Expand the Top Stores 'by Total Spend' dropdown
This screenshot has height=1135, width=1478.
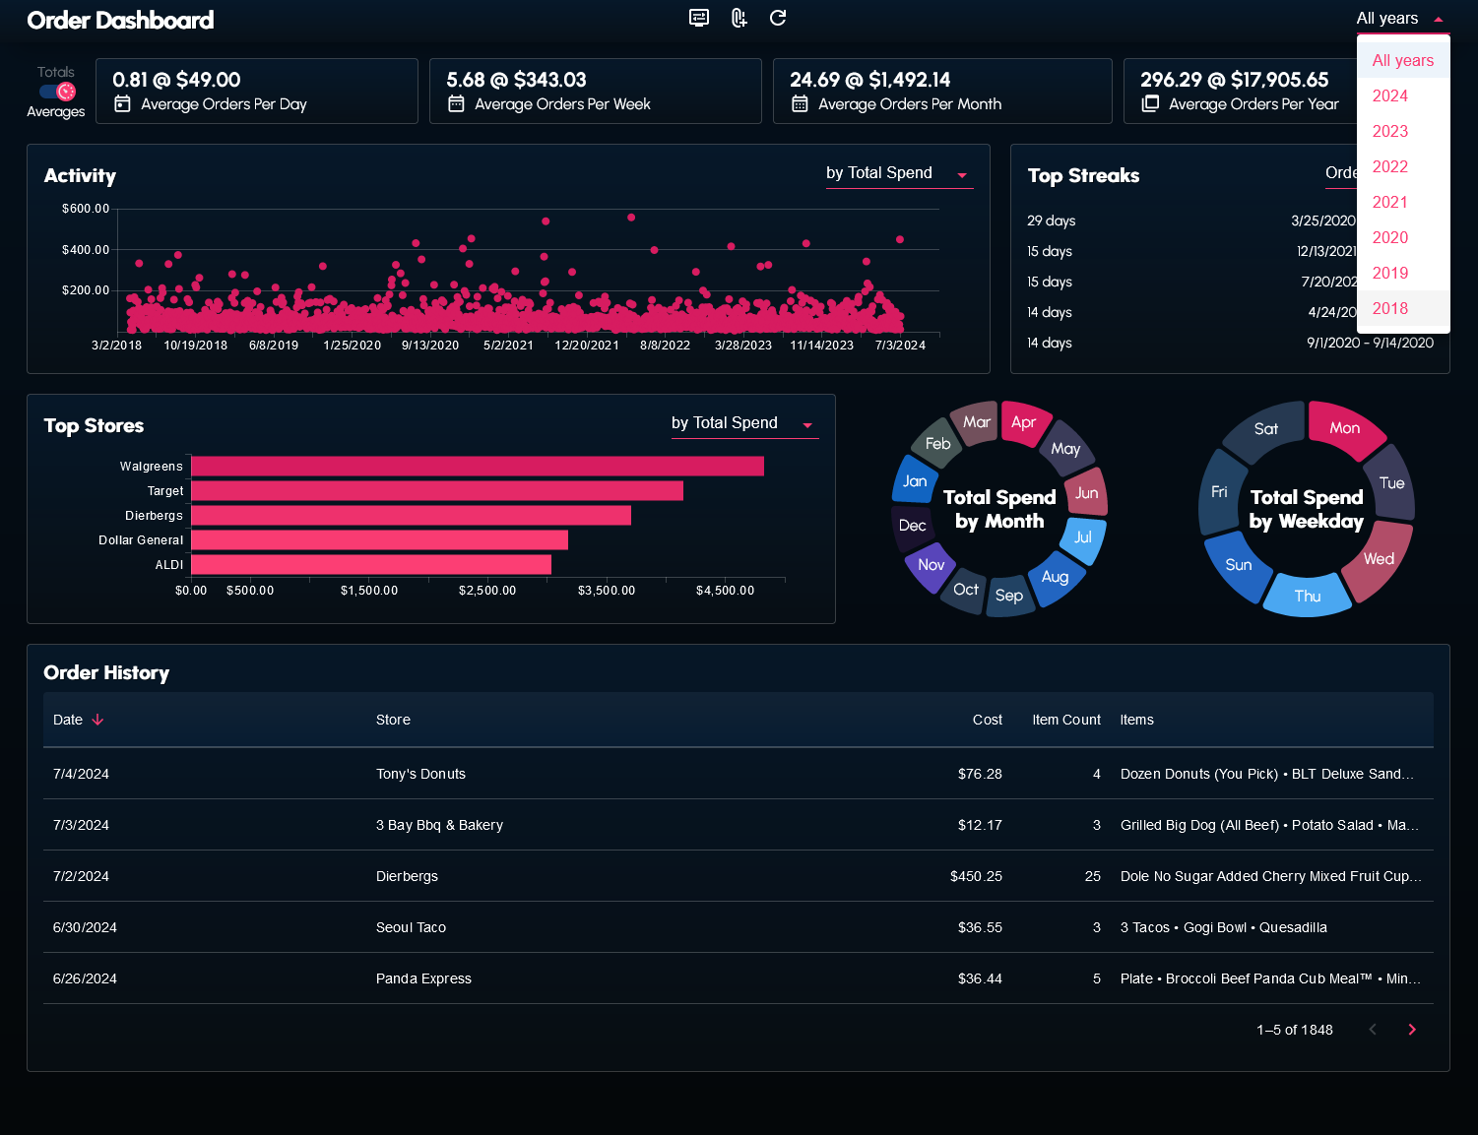click(x=743, y=424)
